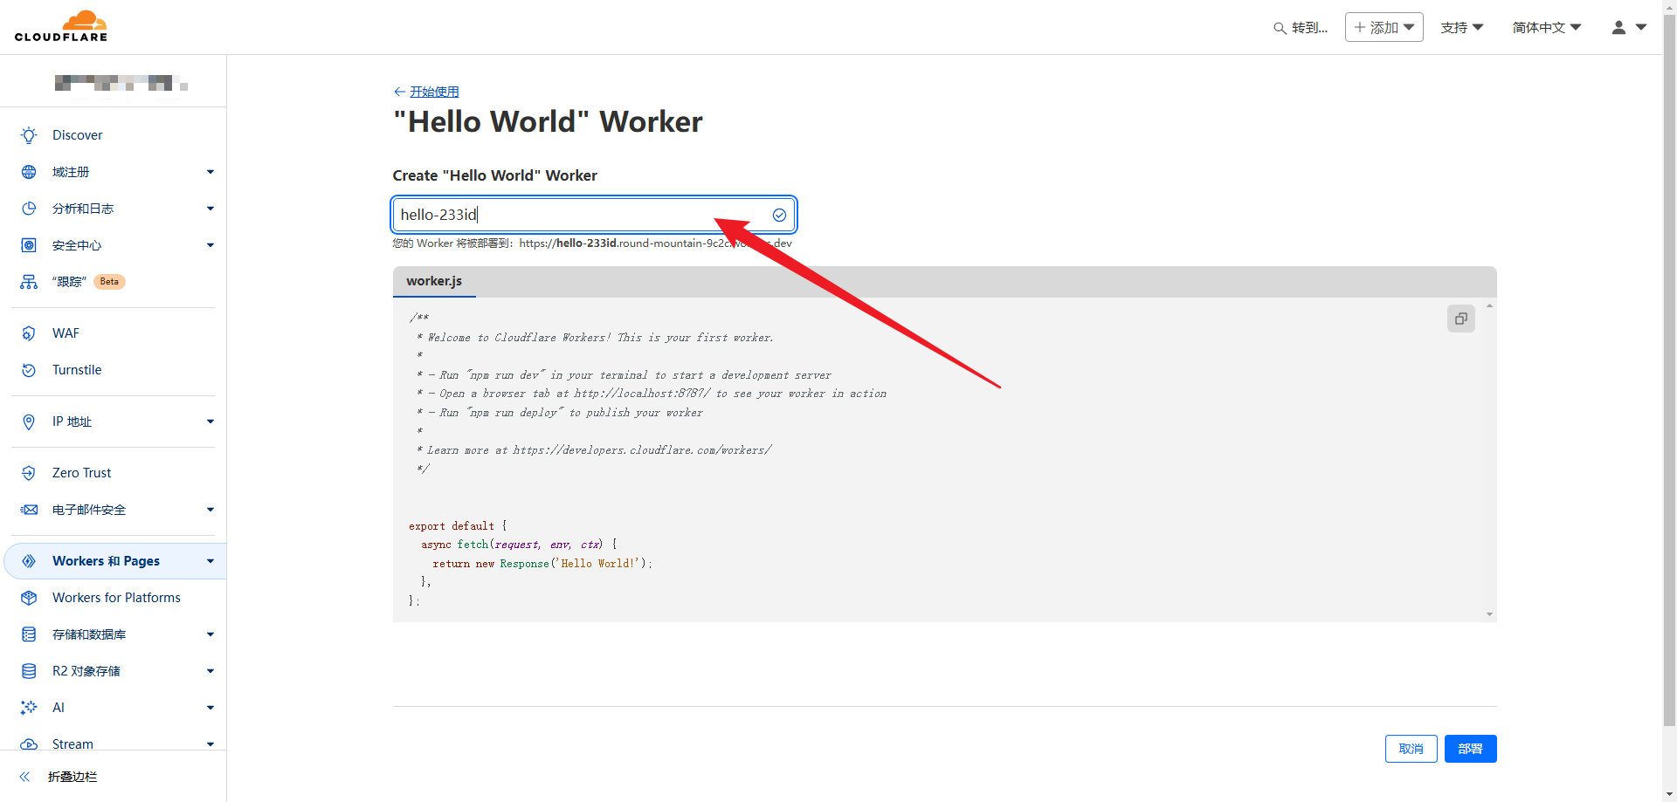Click the IP address location pin icon
Image resolution: width=1677 pixels, height=802 pixels.
(29, 422)
